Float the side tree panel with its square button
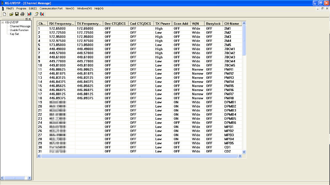Viewport: 330px width, 185px height. point(26,19)
